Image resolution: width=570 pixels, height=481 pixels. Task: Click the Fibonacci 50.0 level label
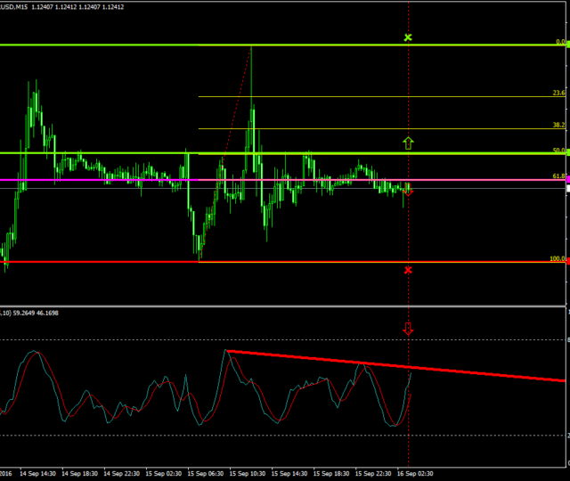click(x=558, y=151)
